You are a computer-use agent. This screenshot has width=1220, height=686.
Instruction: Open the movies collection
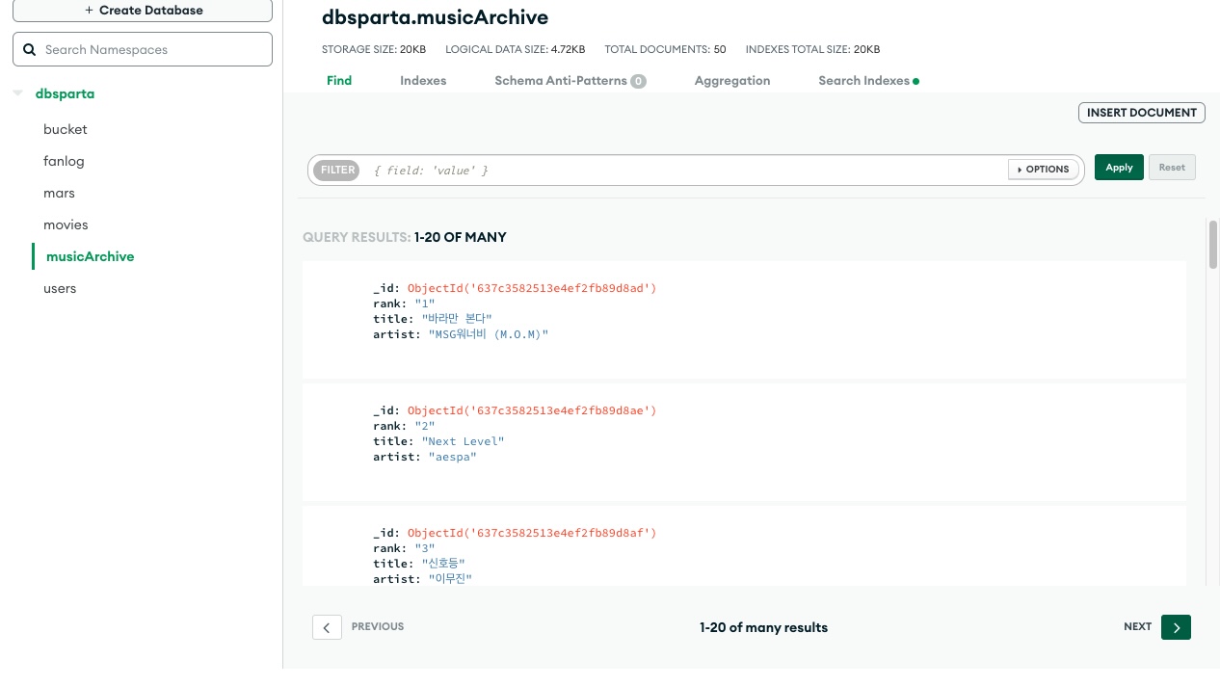[66, 224]
